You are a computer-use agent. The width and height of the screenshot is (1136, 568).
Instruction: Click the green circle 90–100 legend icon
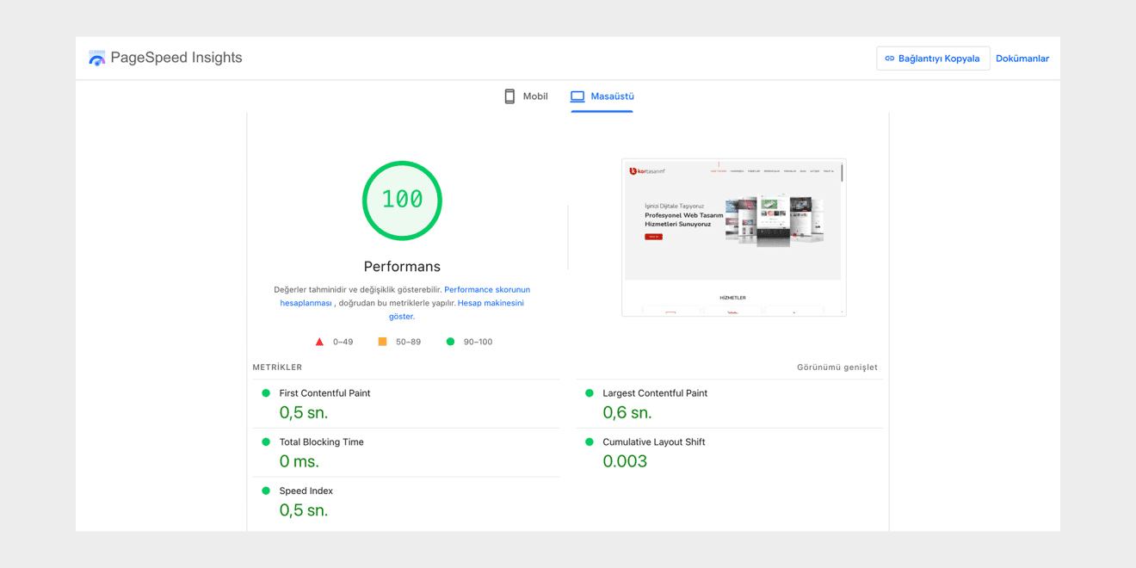(x=450, y=342)
